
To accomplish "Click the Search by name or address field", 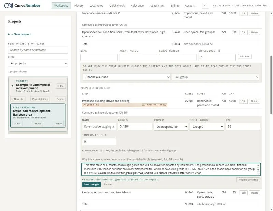I will click(38, 50).
